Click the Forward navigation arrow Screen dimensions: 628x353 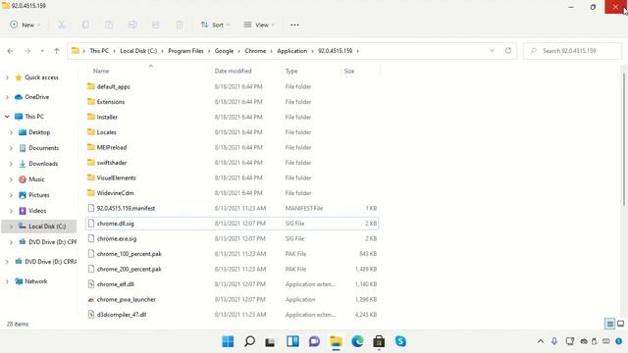point(27,51)
